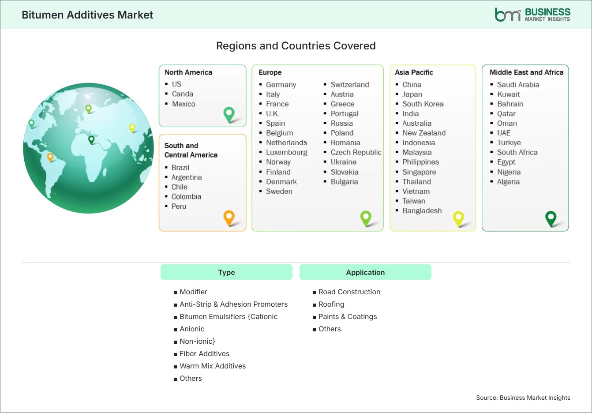Click the dark green pin in Middle East and Africa card
Viewport: 592px width, 413px height.
pyautogui.click(x=551, y=219)
